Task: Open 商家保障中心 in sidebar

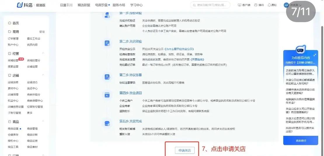Action: click(x=35, y=101)
